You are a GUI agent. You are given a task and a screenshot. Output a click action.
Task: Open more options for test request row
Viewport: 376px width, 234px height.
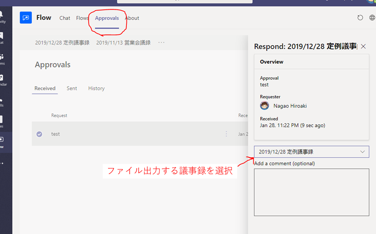pos(226,134)
